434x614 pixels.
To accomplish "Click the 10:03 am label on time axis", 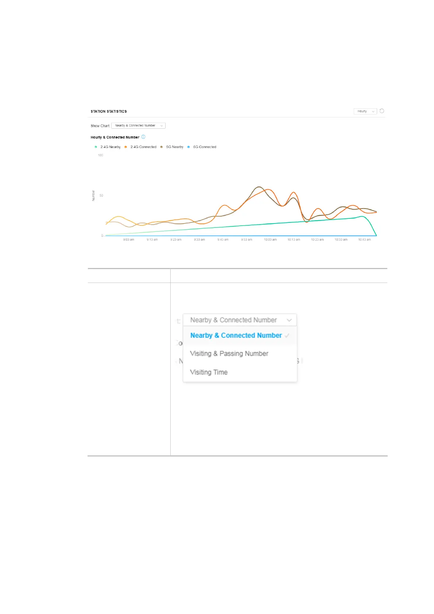I will pos(270,240).
